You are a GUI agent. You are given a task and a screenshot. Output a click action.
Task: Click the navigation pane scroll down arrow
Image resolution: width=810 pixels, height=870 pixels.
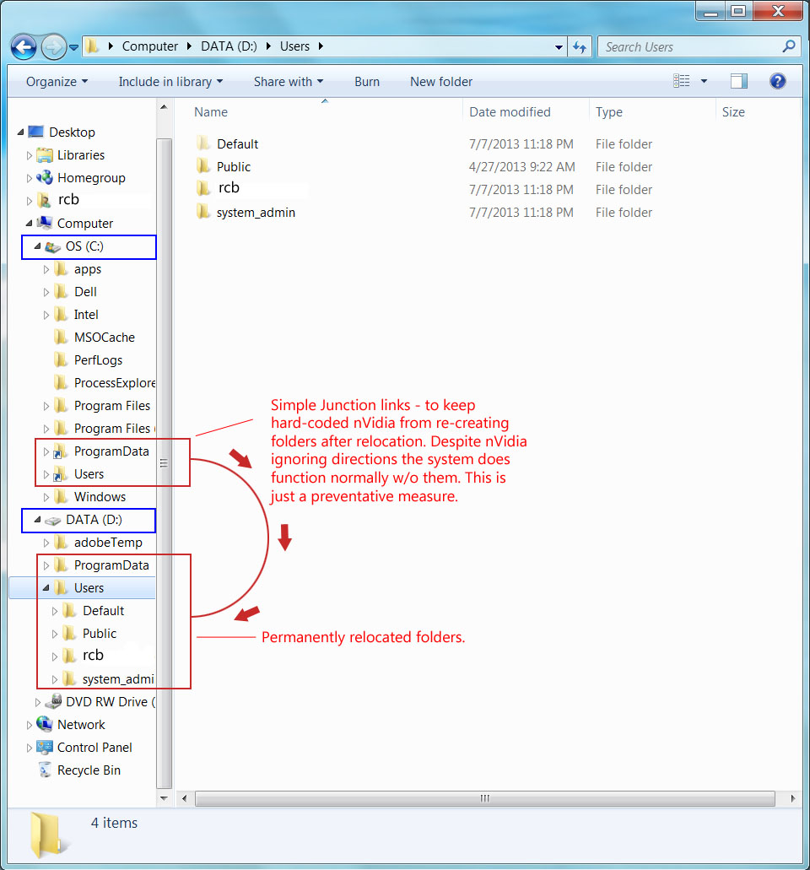click(x=164, y=798)
